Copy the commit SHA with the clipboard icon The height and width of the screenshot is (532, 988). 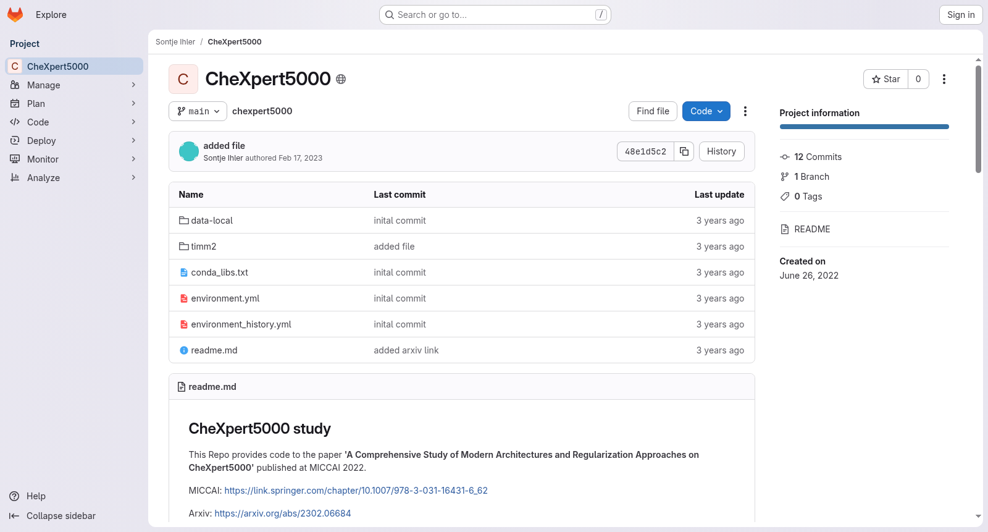684,151
